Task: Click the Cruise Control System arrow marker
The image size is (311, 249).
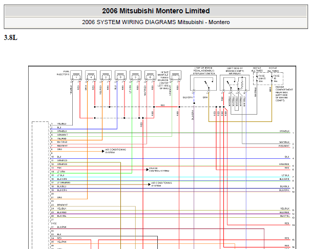Action: pyautogui.click(x=148, y=170)
